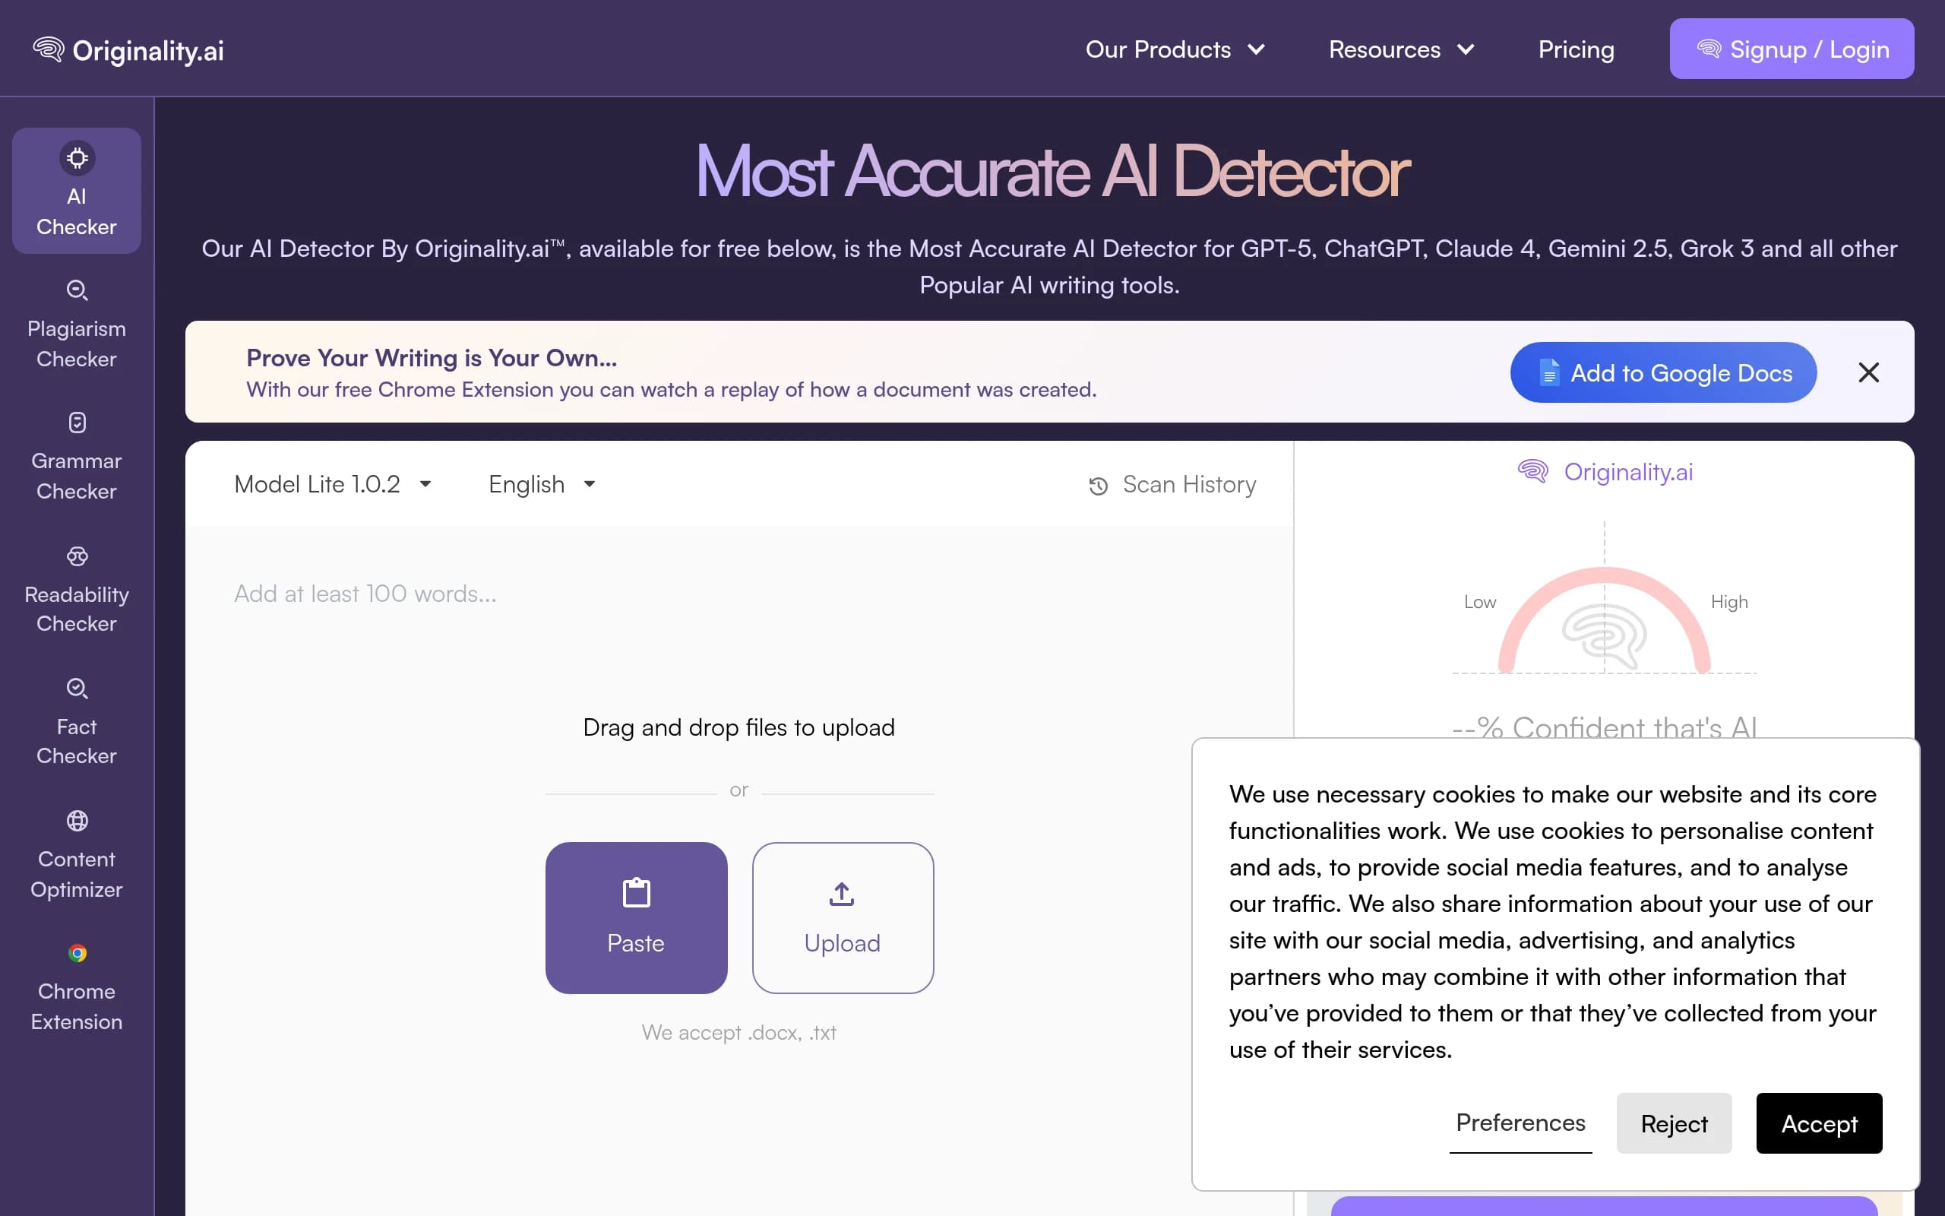Click the Upload button
1945x1216 pixels.
click(x=843, y=917)
